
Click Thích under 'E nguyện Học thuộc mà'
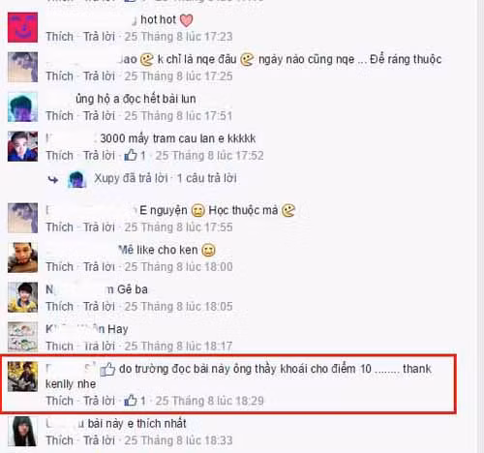[60, 227]
